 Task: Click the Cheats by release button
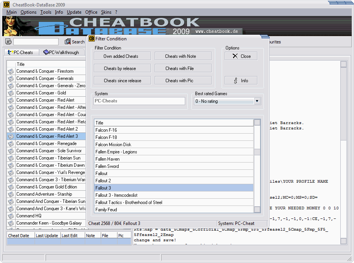(x=122, y=69)
